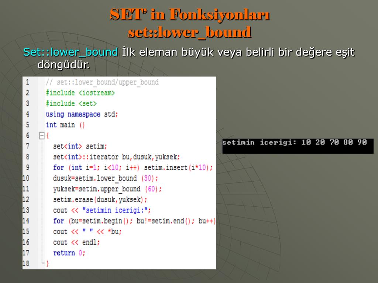Click line number 1 in the gutter
This screenshot has height=283, width=378.
pyautogui.click(x=27, y=82)
